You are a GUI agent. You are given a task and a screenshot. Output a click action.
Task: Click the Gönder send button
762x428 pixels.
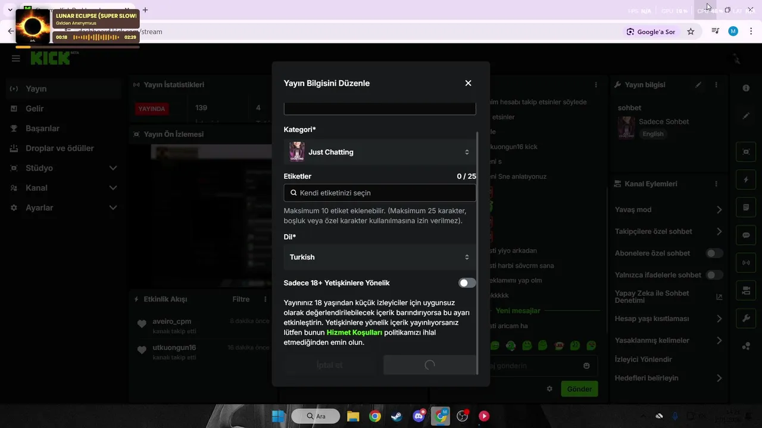[x=579, y=389]
